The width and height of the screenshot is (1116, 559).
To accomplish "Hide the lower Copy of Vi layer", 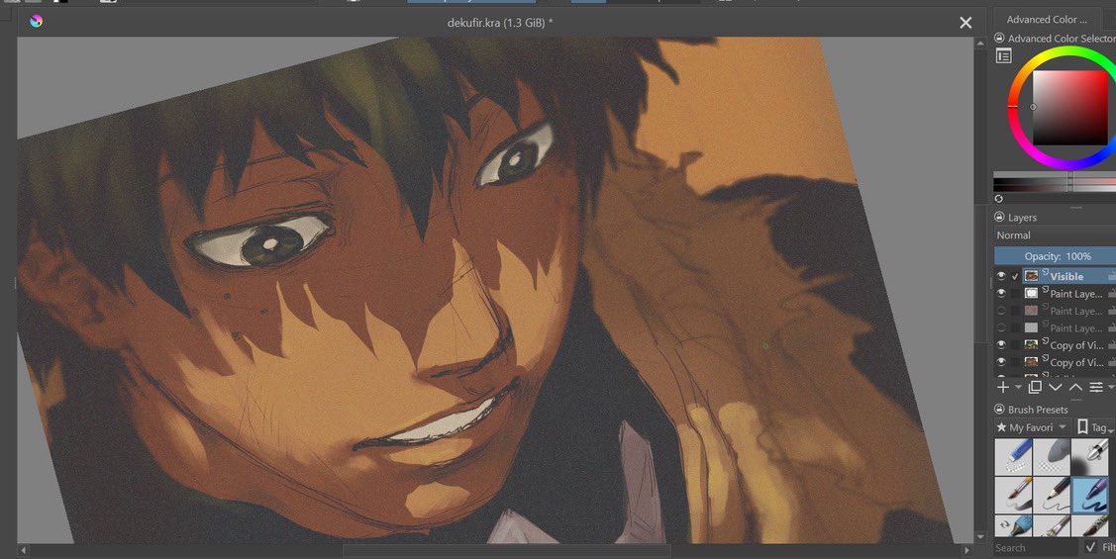I will tap(1001, 362).
